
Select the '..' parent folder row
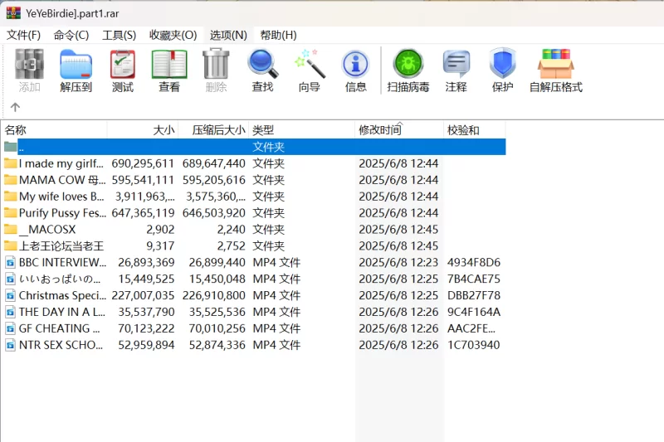(254, 147)
